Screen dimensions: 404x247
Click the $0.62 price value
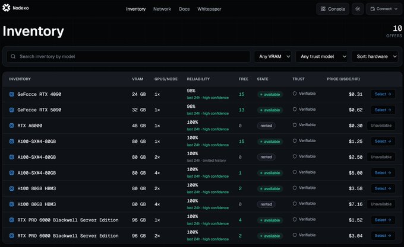point(355,110)
